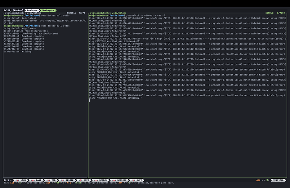
Task: Click 'e5799663249b: Download complete' line
Action: (x=24, y=42)
